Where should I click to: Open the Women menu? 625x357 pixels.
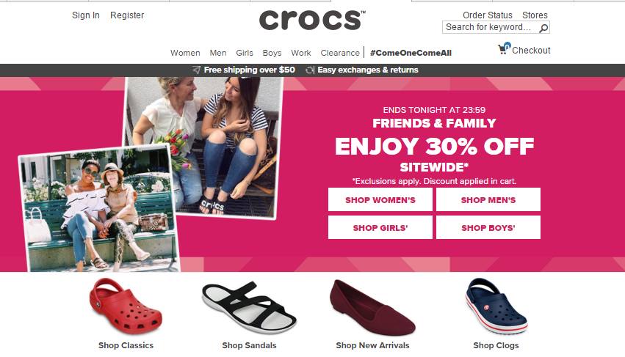pos(185,53)
